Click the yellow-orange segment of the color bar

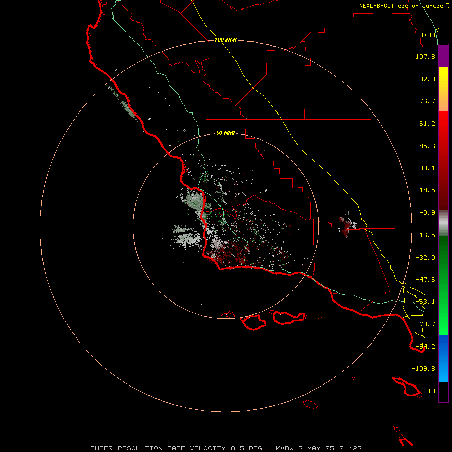click(x=443, y=89)
